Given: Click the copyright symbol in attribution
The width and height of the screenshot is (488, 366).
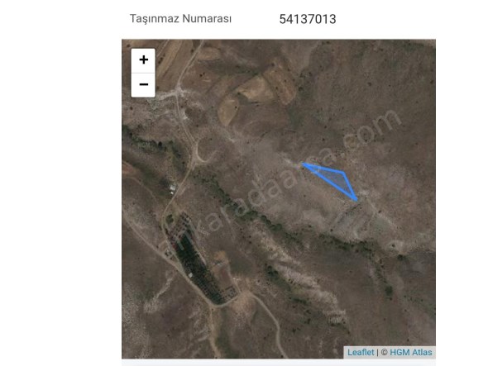Looking at the screenshot, I should tap(384, 352).
